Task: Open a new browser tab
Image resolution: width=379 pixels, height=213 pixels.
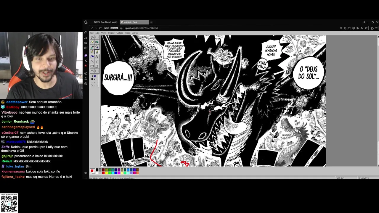Action: [x=151, y=22]
